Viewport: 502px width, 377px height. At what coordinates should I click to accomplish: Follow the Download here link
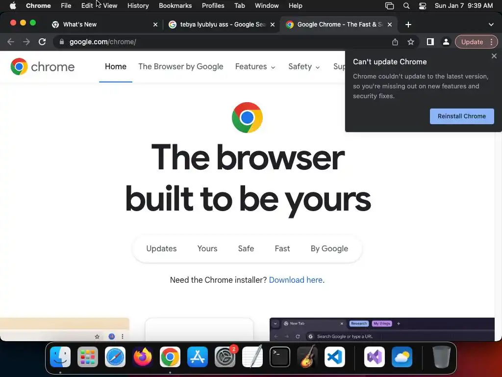(x=296, y=280)
